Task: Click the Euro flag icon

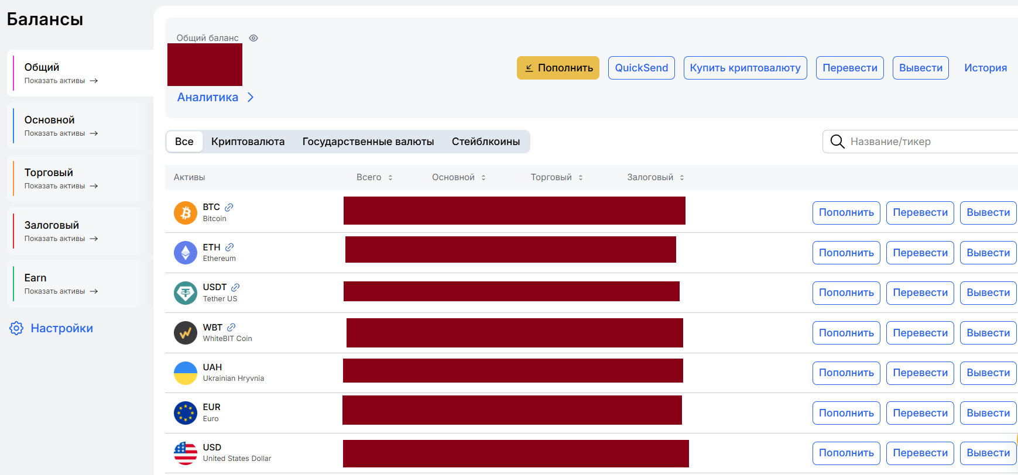Action: [x=186, y=413]
